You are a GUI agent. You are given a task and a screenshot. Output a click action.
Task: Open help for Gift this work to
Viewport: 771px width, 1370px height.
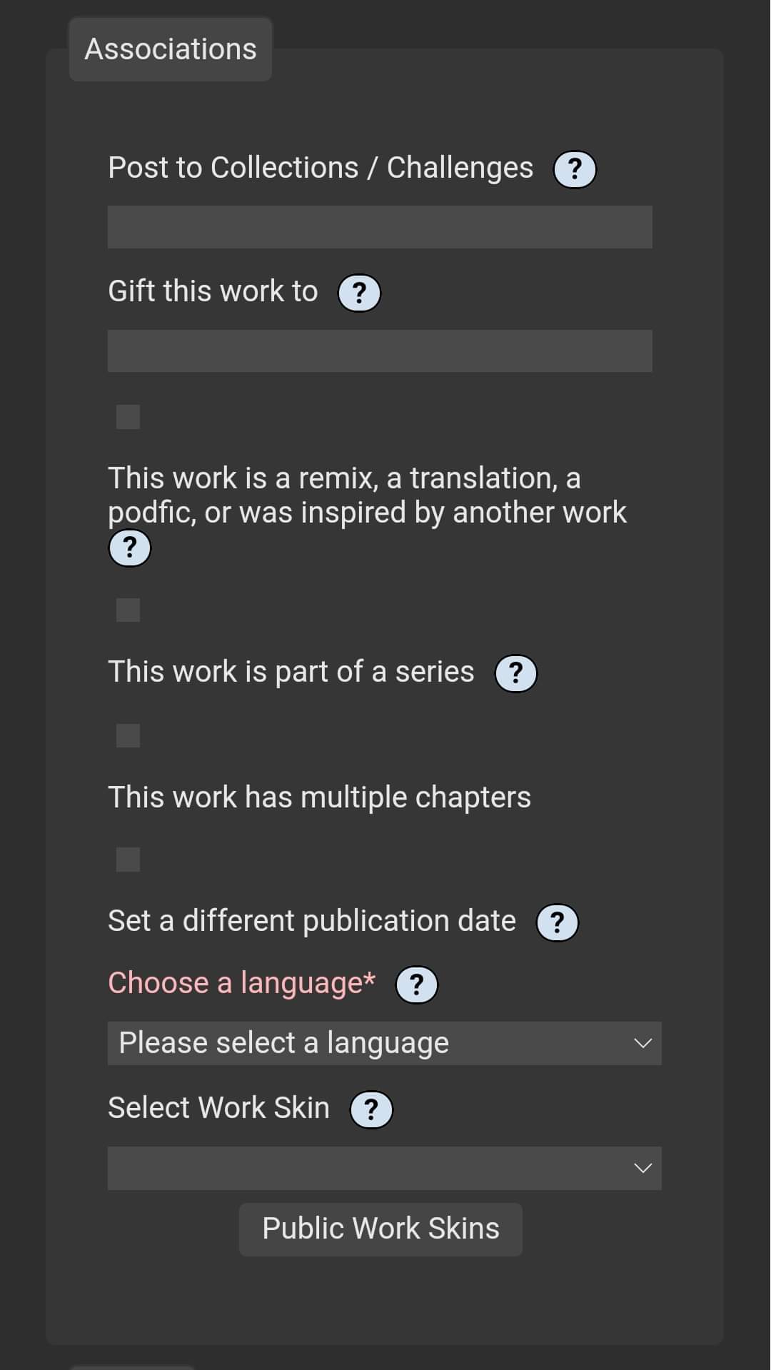click(x=359, y=292)
